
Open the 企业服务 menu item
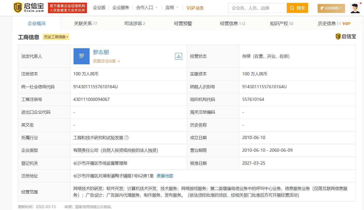(121, 8)
